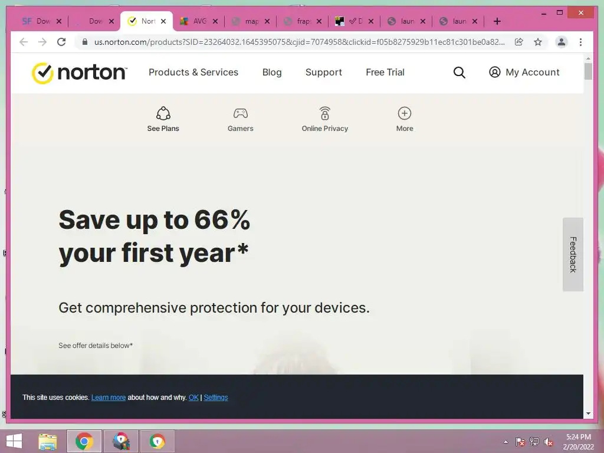
Task: Click the Learn more cookie link
Action: coord(109,397)
